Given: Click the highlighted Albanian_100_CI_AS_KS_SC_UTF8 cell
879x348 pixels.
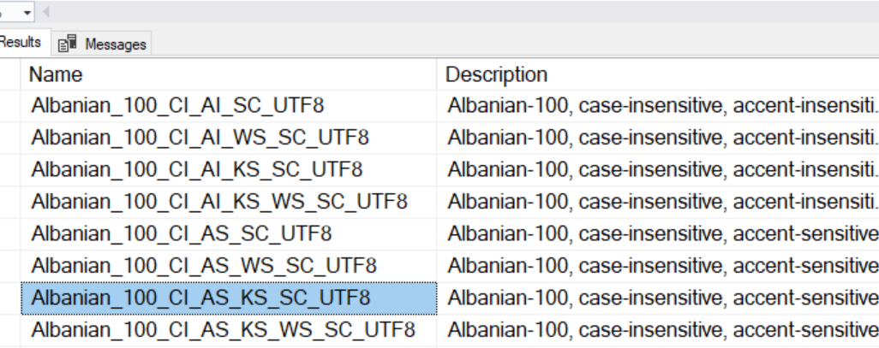Looking at the screenshot, I should [200, 298].
